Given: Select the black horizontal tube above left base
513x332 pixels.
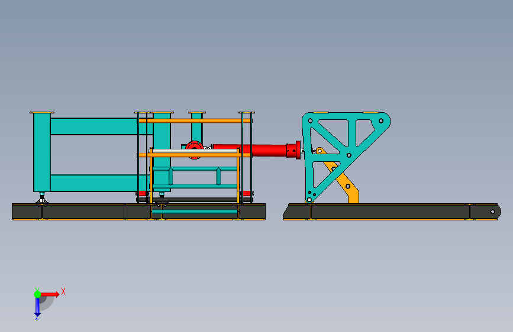Looking at the screenshot, I should coord(195,199).
